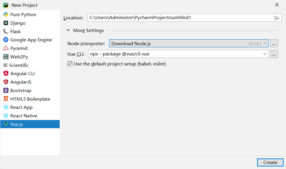This screenshot has height=169, width=286.
Task: Click the More Settings heading text
Action: [88, 31]
